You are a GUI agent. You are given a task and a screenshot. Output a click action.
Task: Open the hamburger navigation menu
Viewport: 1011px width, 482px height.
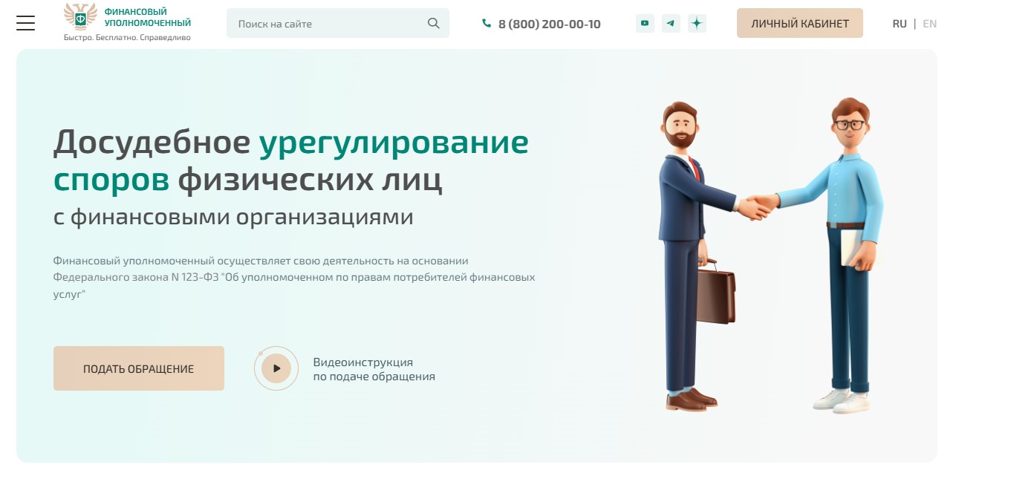[x=25, y=23]
